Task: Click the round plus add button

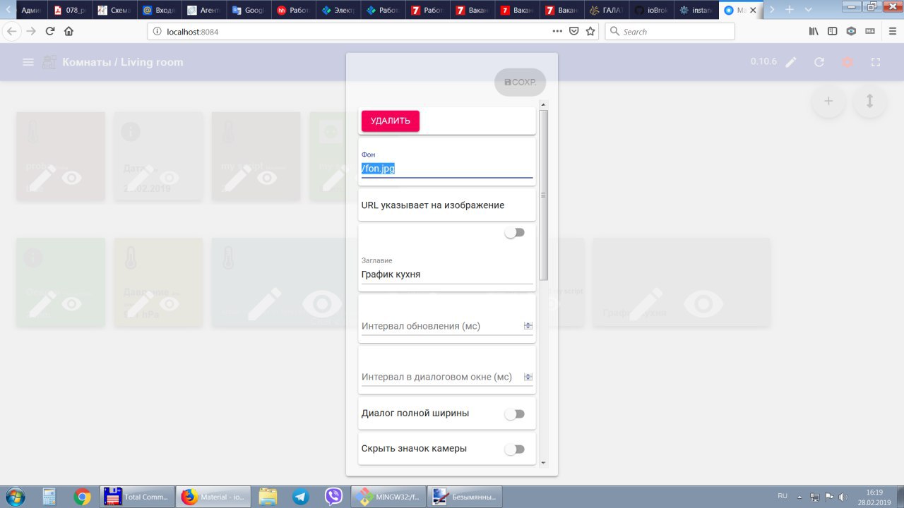Action: click(x=829, y=101)
